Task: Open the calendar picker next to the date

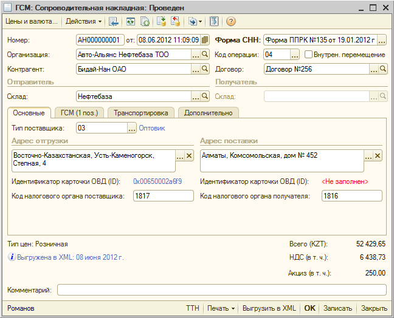Action: [x=205, y=40]
